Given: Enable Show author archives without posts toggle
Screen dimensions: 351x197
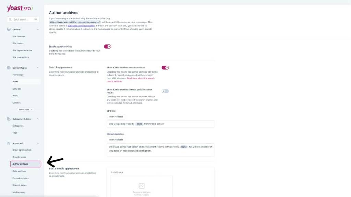Looking at the screenshot, I should pos(165,91).
